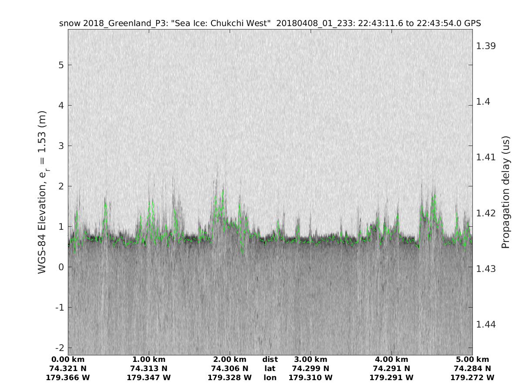Click the "WGS-84 Elevation" y-axis label
This screenshot has height=391, width=522.
pos(43,191)
